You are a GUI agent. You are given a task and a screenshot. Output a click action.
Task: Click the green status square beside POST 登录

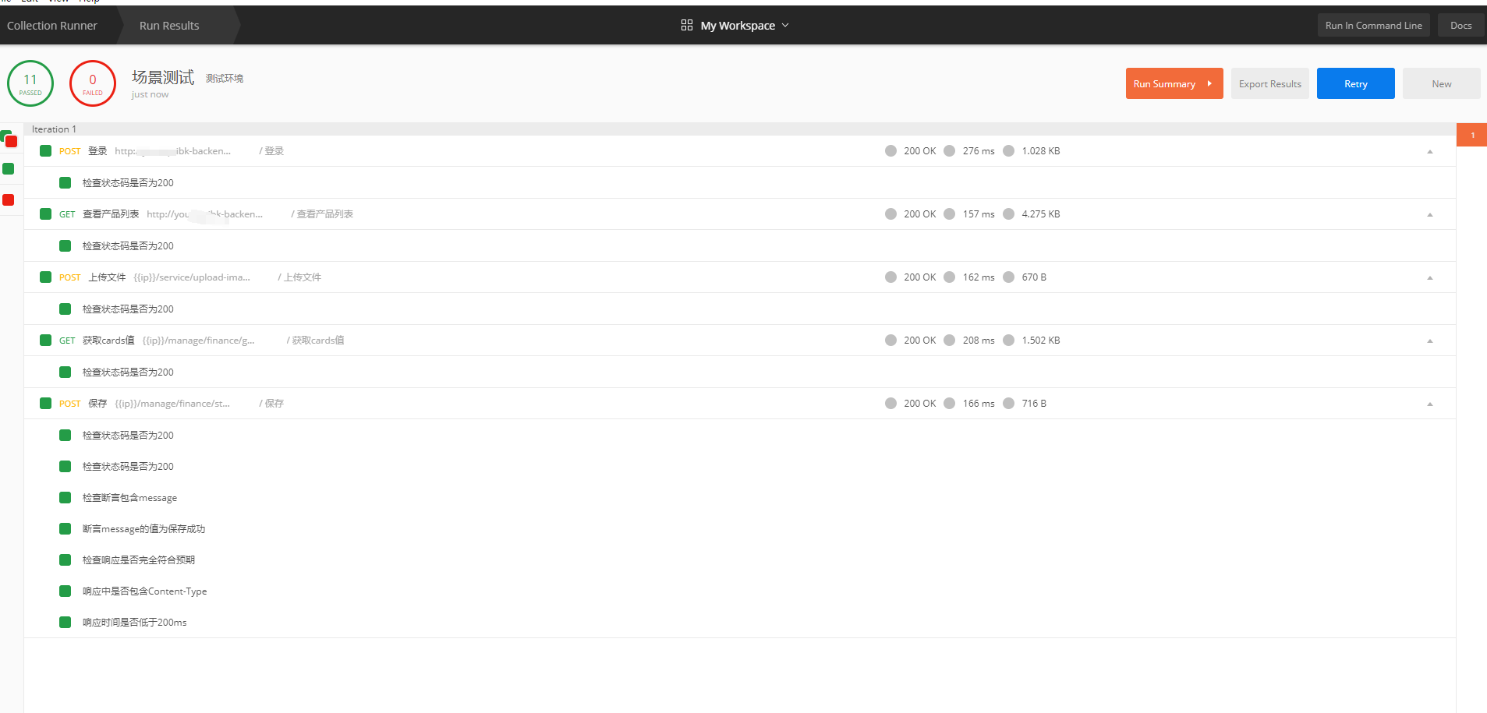click(x=44, y=150)
